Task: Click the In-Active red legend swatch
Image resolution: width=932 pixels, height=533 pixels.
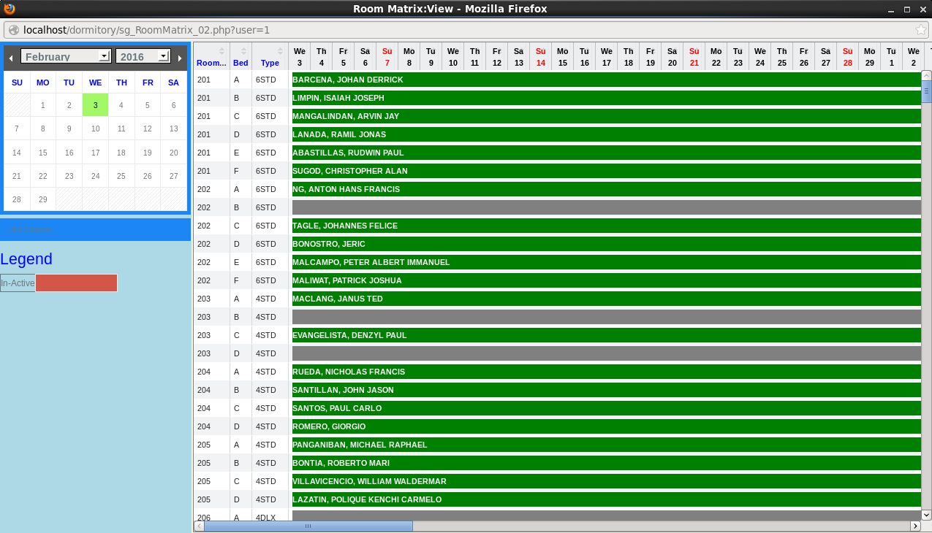Action: point(76,283)
